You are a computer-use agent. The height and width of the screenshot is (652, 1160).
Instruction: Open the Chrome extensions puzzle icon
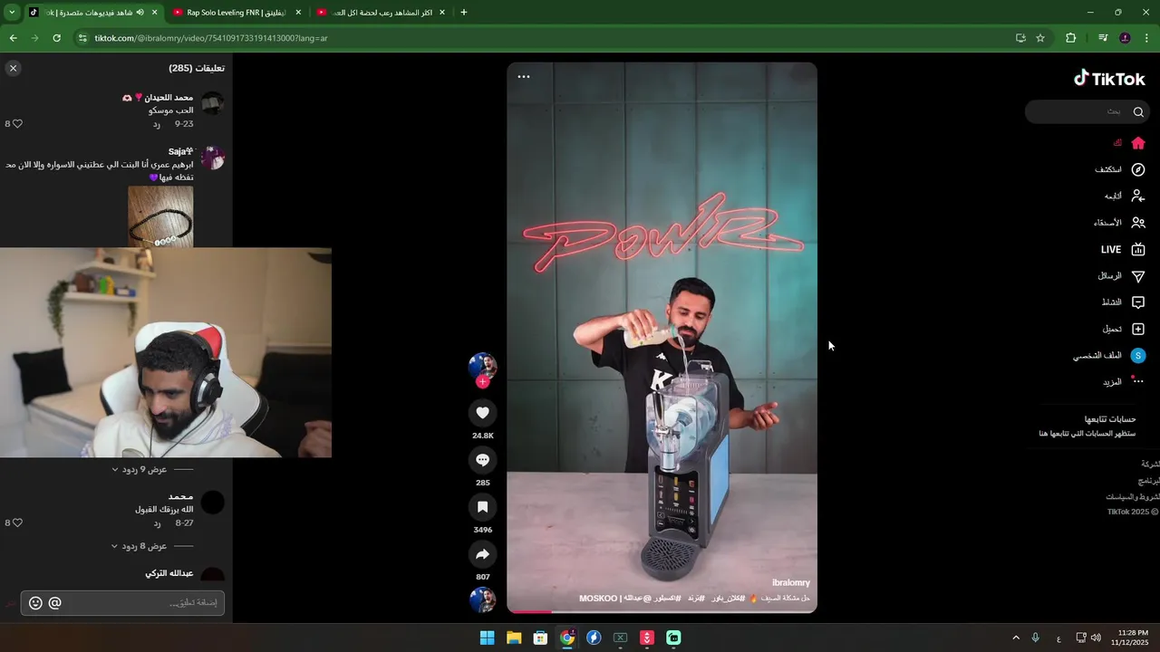pyautogui.click(x=1071, y=38)
